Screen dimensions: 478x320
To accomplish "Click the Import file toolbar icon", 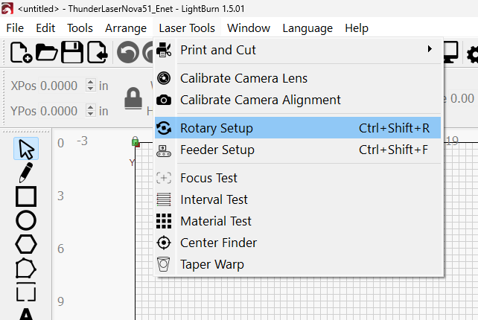I will point(98,52).
